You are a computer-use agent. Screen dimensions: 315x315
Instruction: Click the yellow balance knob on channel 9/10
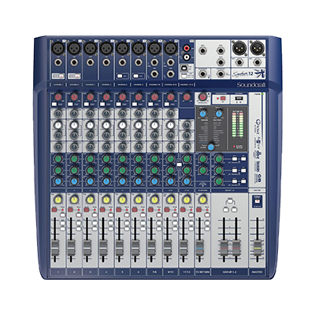(171, 200)
